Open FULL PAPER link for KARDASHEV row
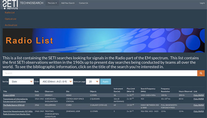This screenshot has width=207, height=118. pyautogui.click(x=199, y=99)
